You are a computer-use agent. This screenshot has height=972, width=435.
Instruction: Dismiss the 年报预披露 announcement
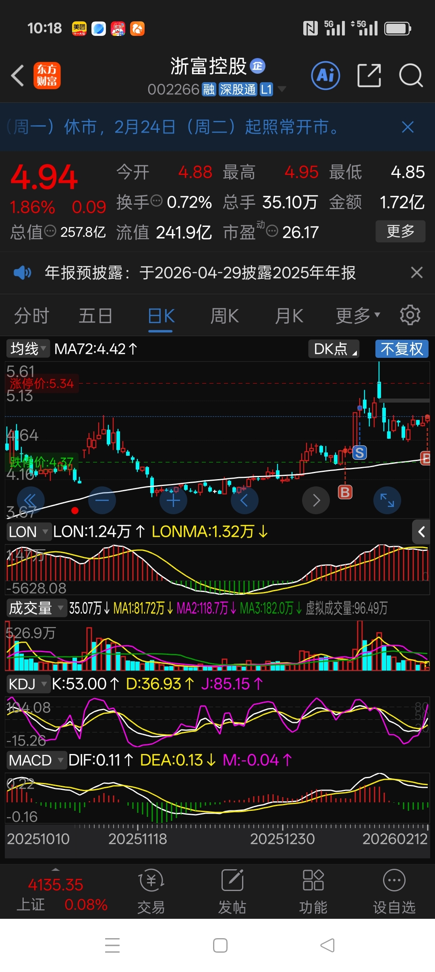417,272
